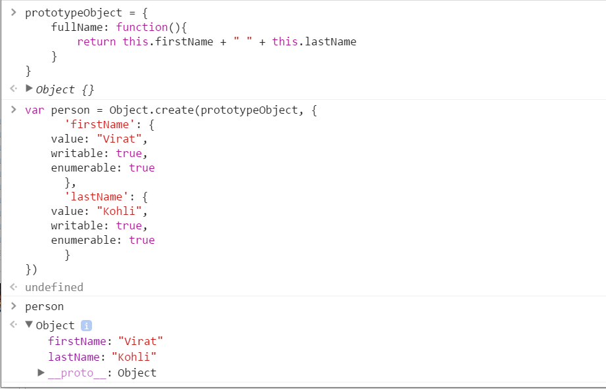Viewport: 606px width, 389px height.
Task: Click the firstName property name
Action: (x=77, y=341)
